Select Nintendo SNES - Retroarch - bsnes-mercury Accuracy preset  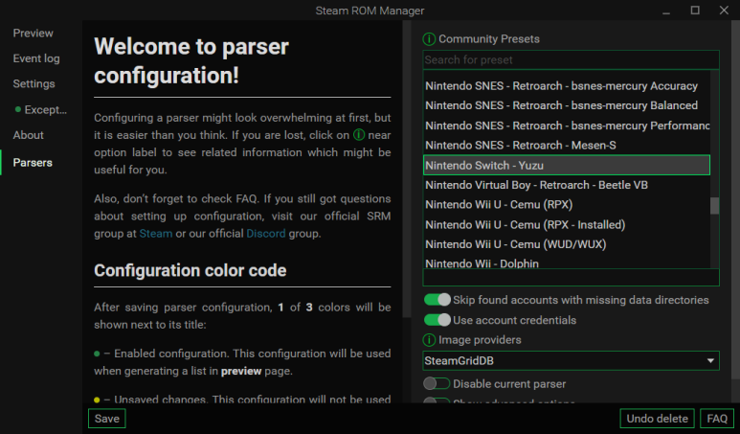[x=567, y=86]
